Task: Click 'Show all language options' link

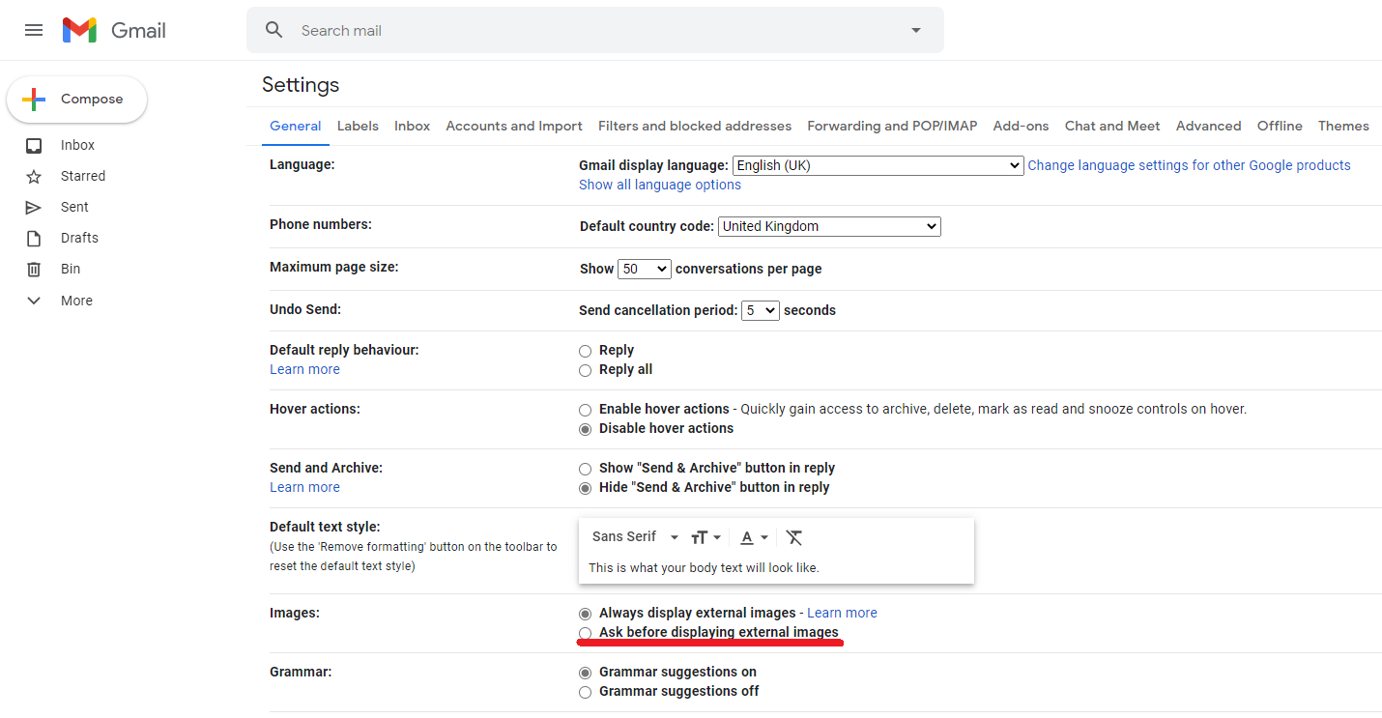Action: [x=659, y=185]
